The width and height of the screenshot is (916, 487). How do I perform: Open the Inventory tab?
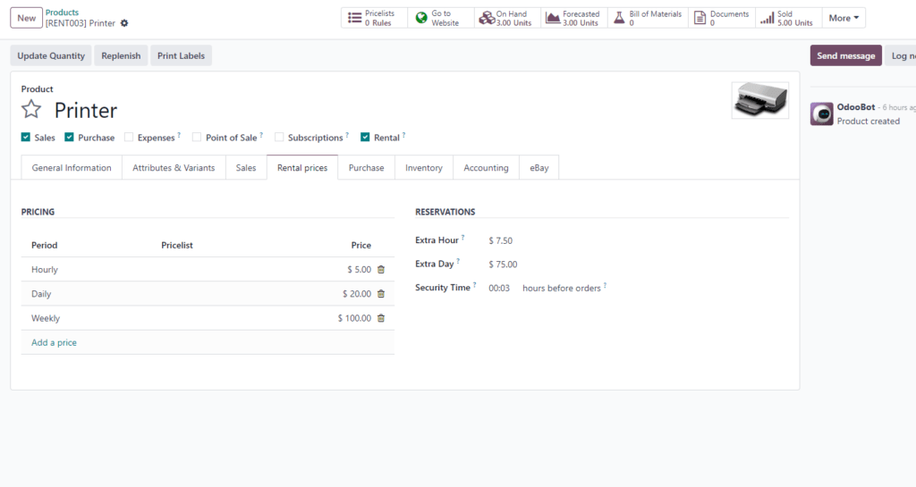coord(423,168)
